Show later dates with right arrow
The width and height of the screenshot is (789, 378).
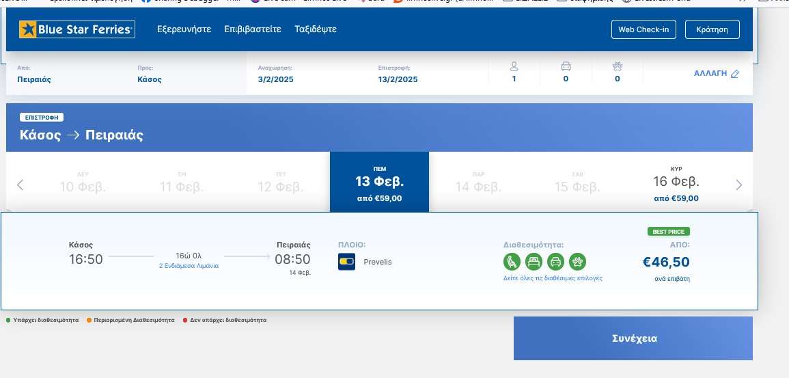(738, 185)
